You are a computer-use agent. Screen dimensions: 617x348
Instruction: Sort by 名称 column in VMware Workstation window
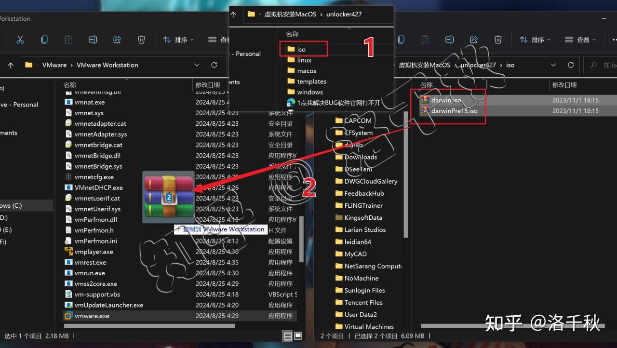coord(70,85)
